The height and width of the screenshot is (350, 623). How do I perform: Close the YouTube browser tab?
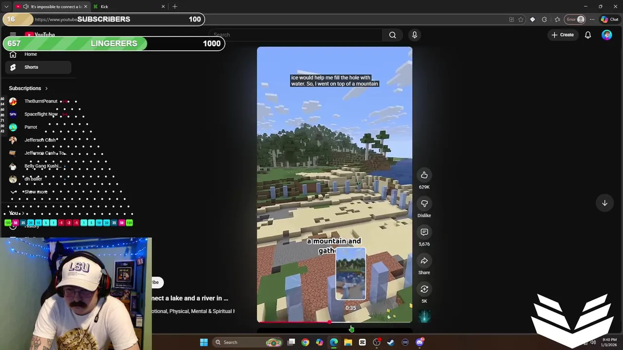point(86,6)
